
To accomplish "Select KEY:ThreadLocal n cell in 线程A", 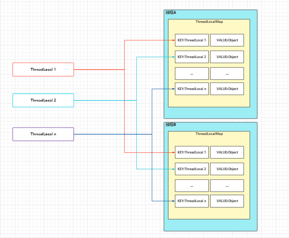I will 192,89.
